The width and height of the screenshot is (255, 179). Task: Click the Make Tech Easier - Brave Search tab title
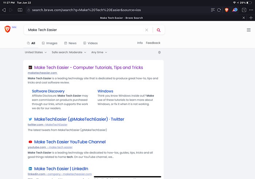tap(121, 18)
